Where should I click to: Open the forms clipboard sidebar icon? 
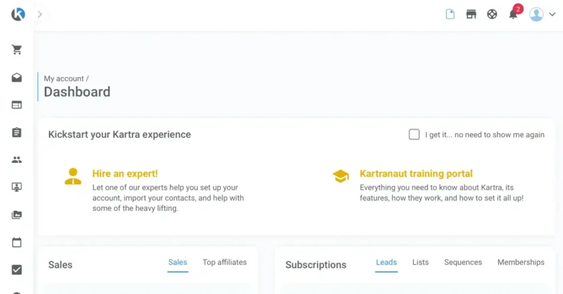click(x=17, y=132)
